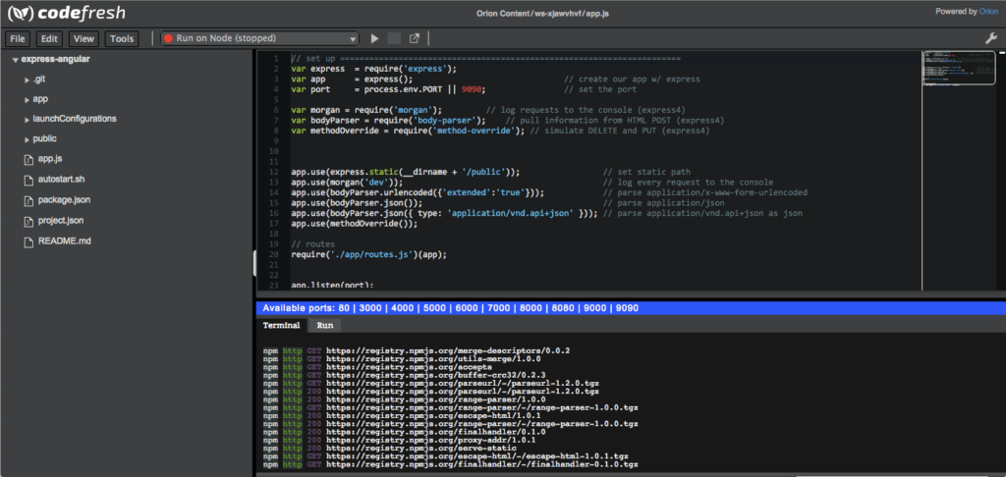
Task: Click the autostart.sh file icon
Action: [28, 180]
